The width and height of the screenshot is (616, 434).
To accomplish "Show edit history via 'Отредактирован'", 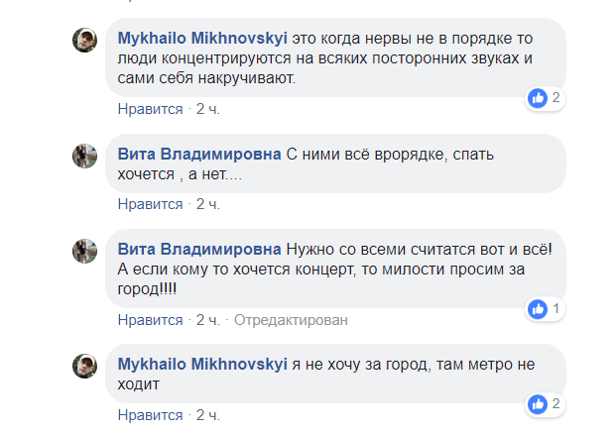I will pos(290,320).
